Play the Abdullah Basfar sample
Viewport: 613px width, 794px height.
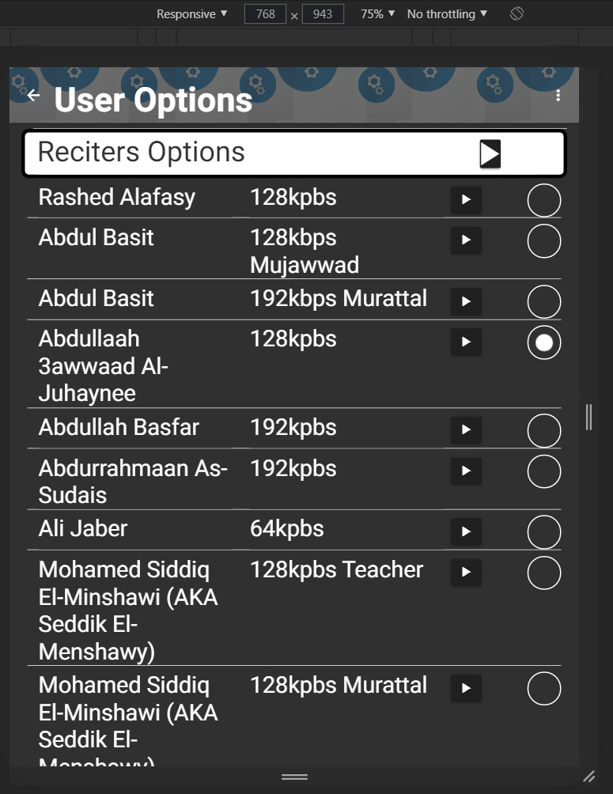tap(466, 430)
